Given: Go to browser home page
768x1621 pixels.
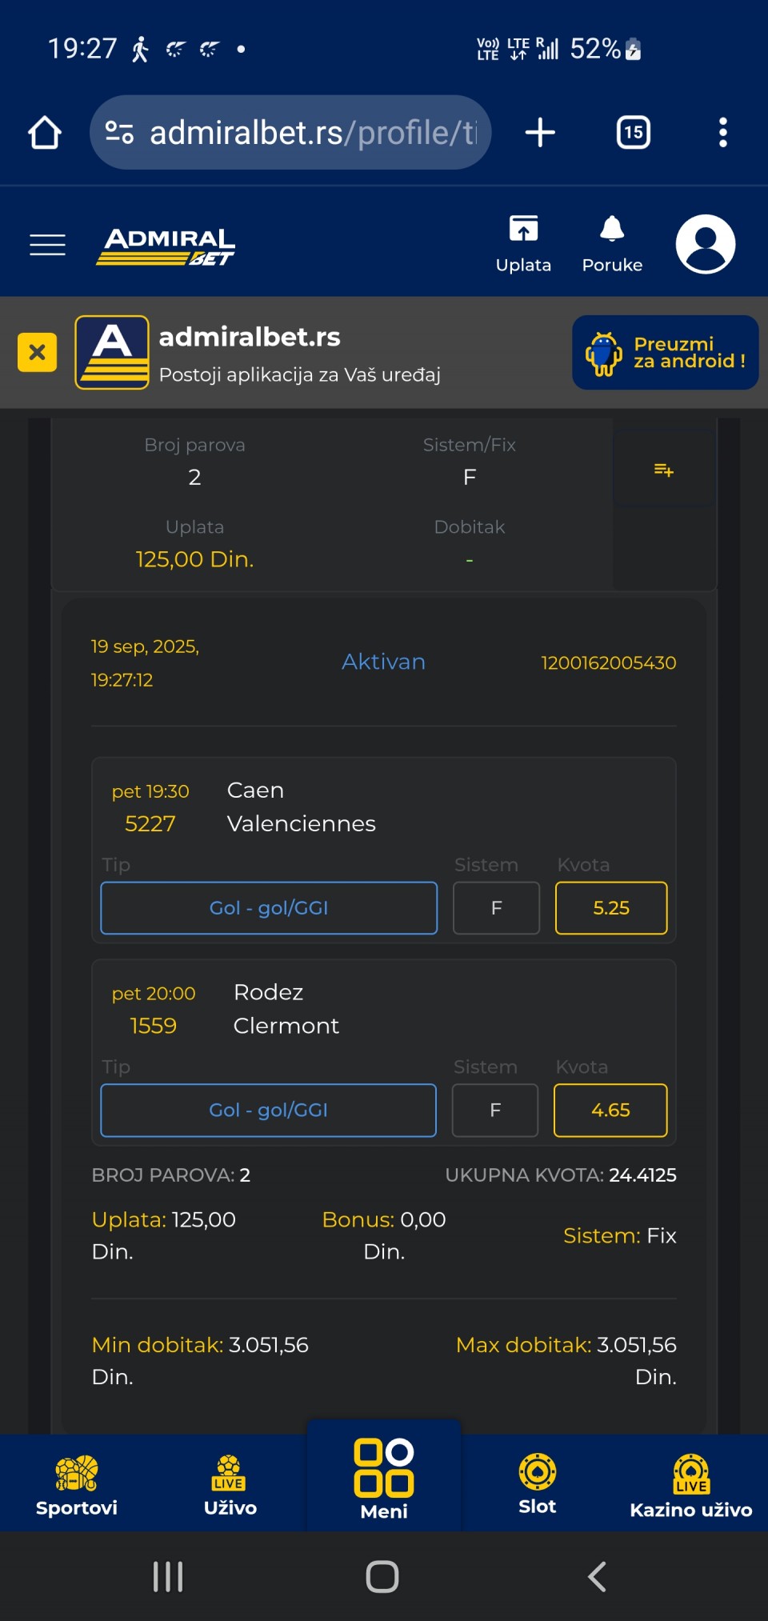Looking at the screenshot, I should pyautogui.click(x=45, y=132).
